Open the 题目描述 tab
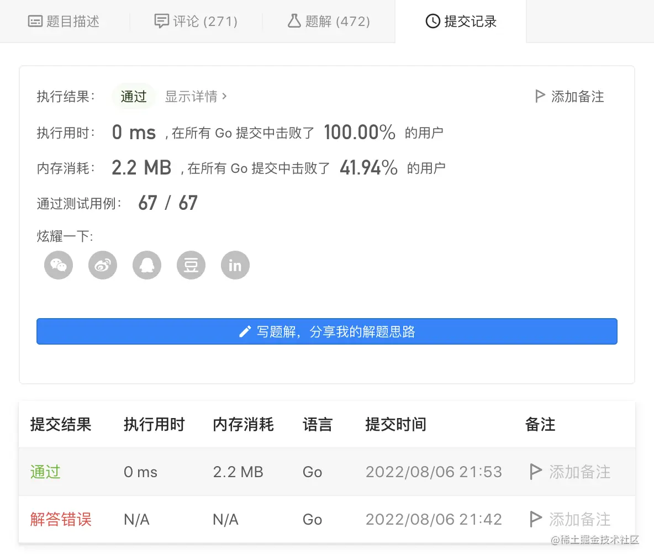Screen dimensions: 654x560 [x=64, y=22]
